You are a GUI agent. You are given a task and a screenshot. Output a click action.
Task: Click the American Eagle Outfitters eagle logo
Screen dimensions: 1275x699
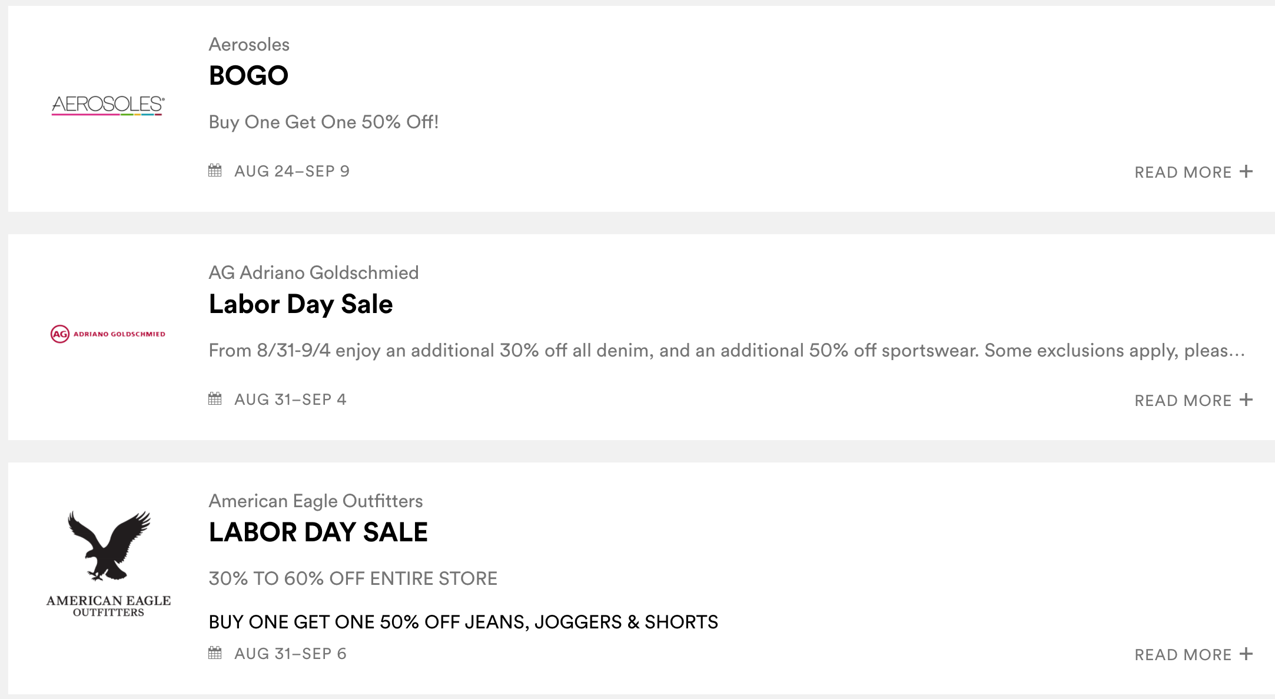pyautogui.click(x=109, y=563)
